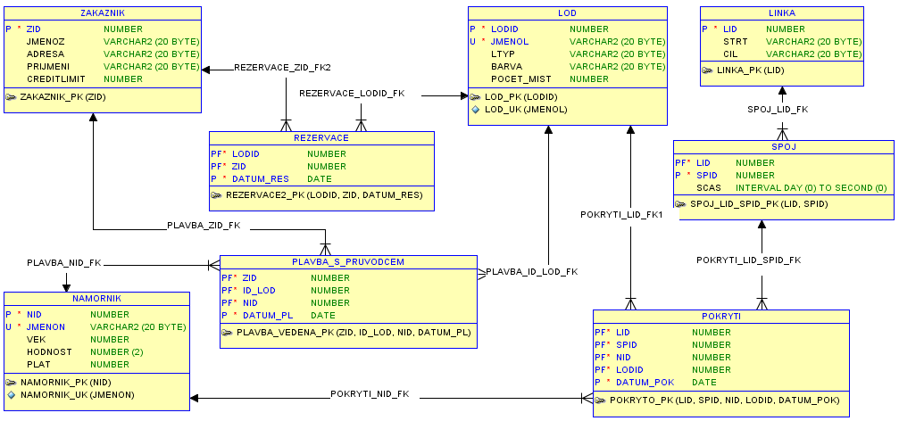Click the REZERVACE_ZID_FK2 relationship label
The height and width of the screenshot is (421, 899).
click(282, 68)
